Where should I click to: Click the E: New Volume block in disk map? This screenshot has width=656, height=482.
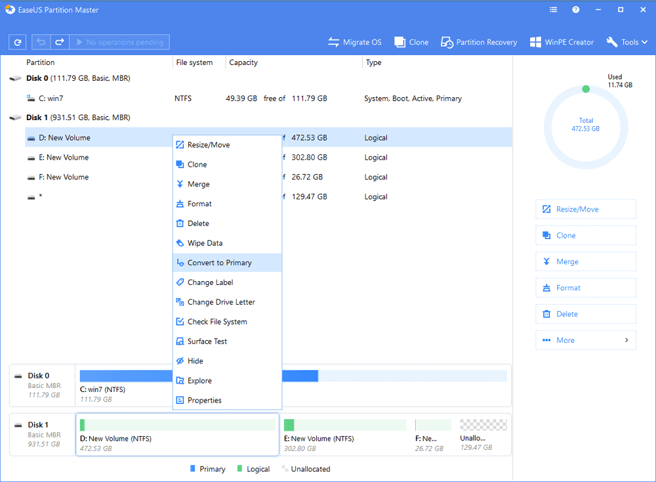[x=345, y=435]
